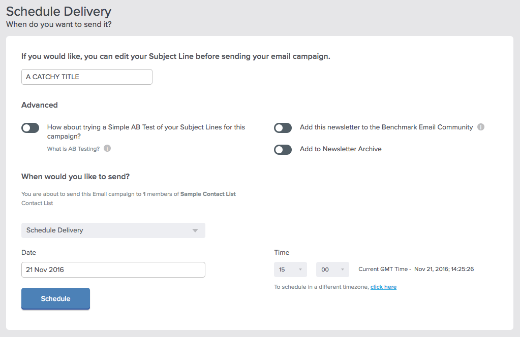Click "A CATCHY TITLE" to edit subject
This screenshot has height=337, width=520.
[x=86, y=77]
